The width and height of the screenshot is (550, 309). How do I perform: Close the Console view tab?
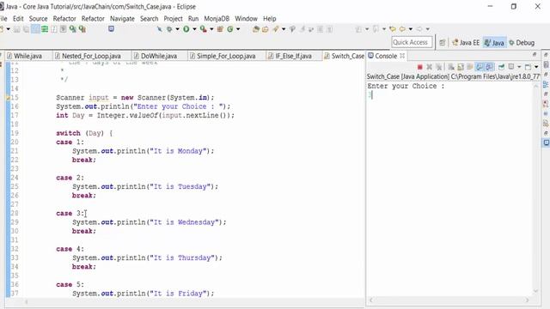coord(402,56)
